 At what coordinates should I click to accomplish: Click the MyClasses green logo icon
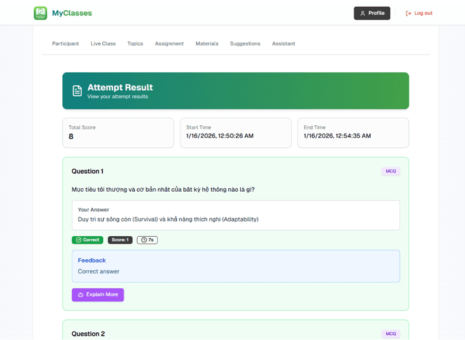pyautogui.click(x=40, y=13)
